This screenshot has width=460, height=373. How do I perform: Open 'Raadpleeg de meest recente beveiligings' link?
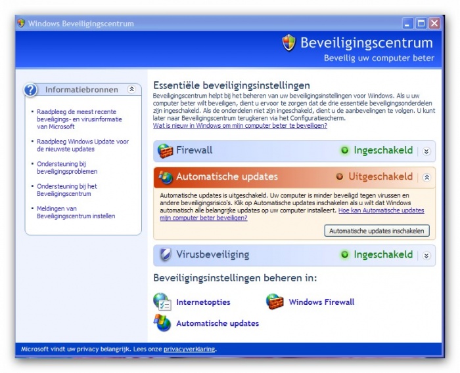[80, 119]
